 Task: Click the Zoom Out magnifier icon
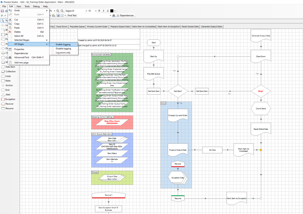[x=62, y=11]
